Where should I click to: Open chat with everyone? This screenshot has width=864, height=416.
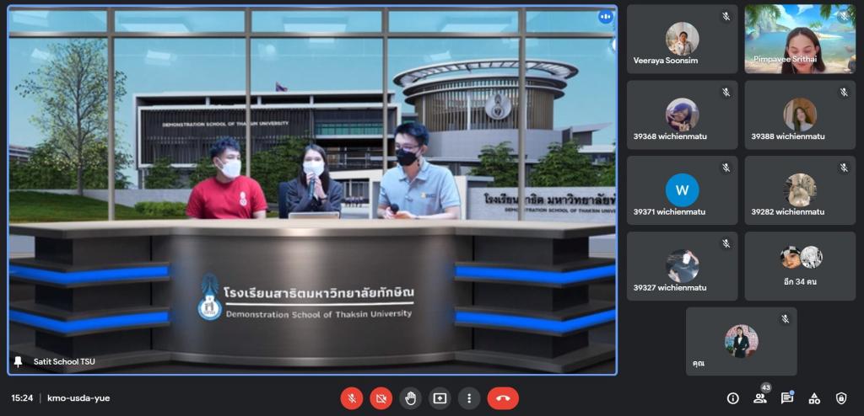[x=787, y=397]
